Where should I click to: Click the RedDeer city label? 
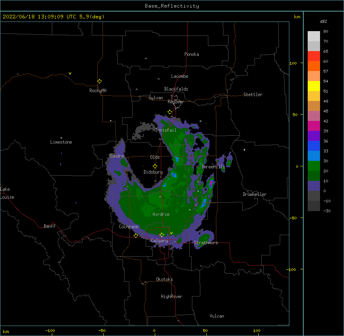(176, 102)
